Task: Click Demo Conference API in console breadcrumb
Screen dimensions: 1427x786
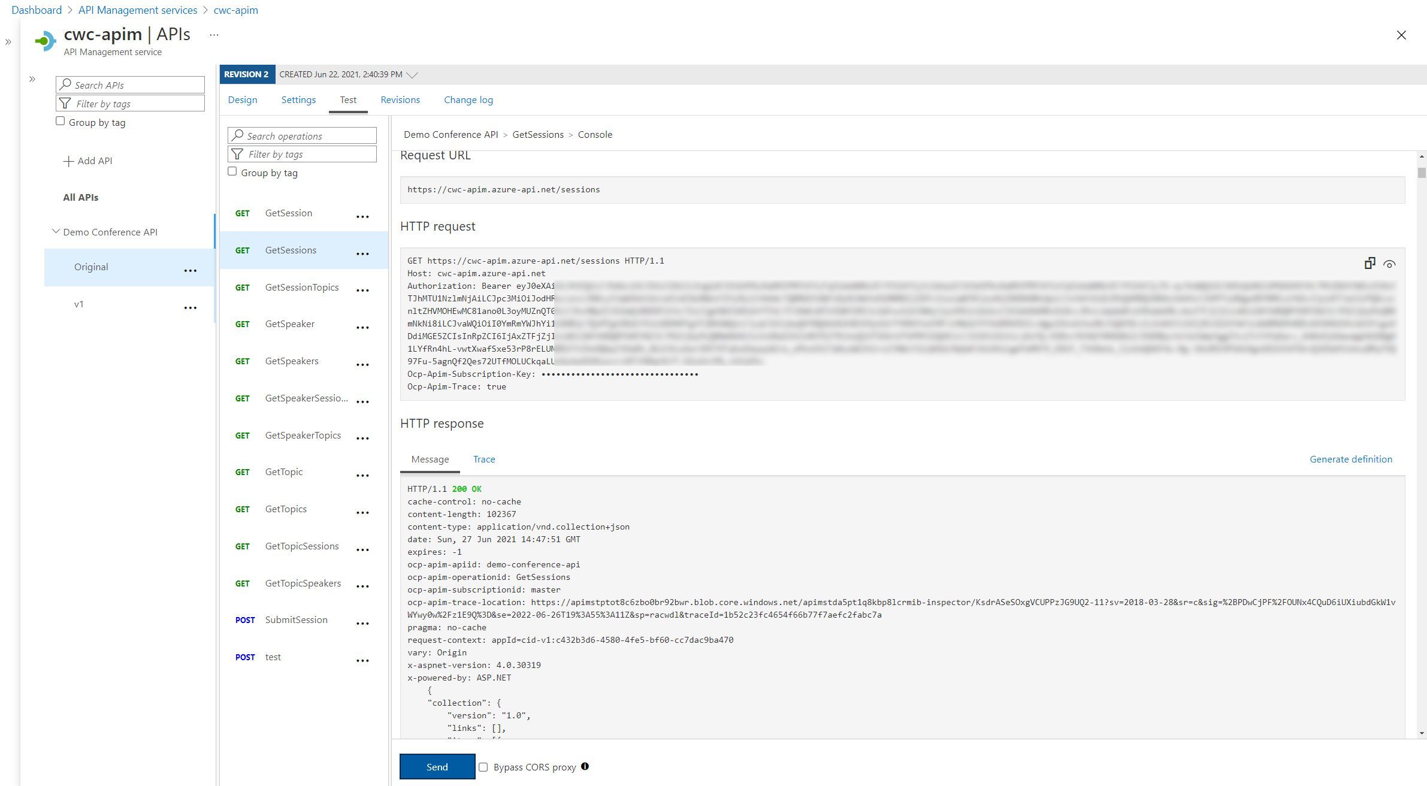Action: tap(451, 135)
